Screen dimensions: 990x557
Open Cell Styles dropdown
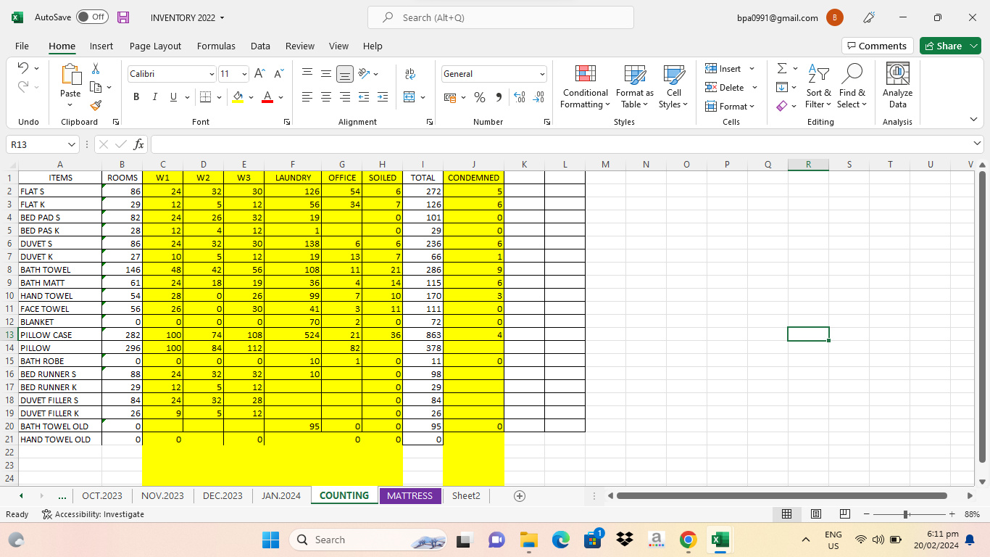coord(674,86)
